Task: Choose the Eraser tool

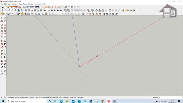Action: [5, 21]
